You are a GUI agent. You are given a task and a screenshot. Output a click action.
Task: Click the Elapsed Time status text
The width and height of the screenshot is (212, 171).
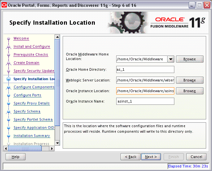[x=188, y=166]
